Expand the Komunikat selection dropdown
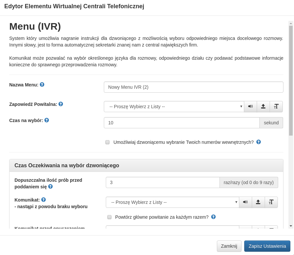This screenshot has height=255, width=294. pos(172,202)
